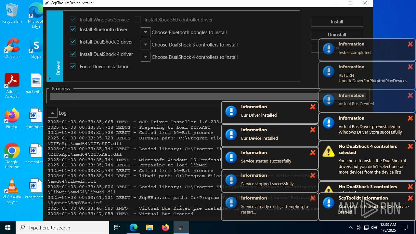
Task: Dismiss the 'ScpToolkit Information' notification
Action: (x=410, y=198)
